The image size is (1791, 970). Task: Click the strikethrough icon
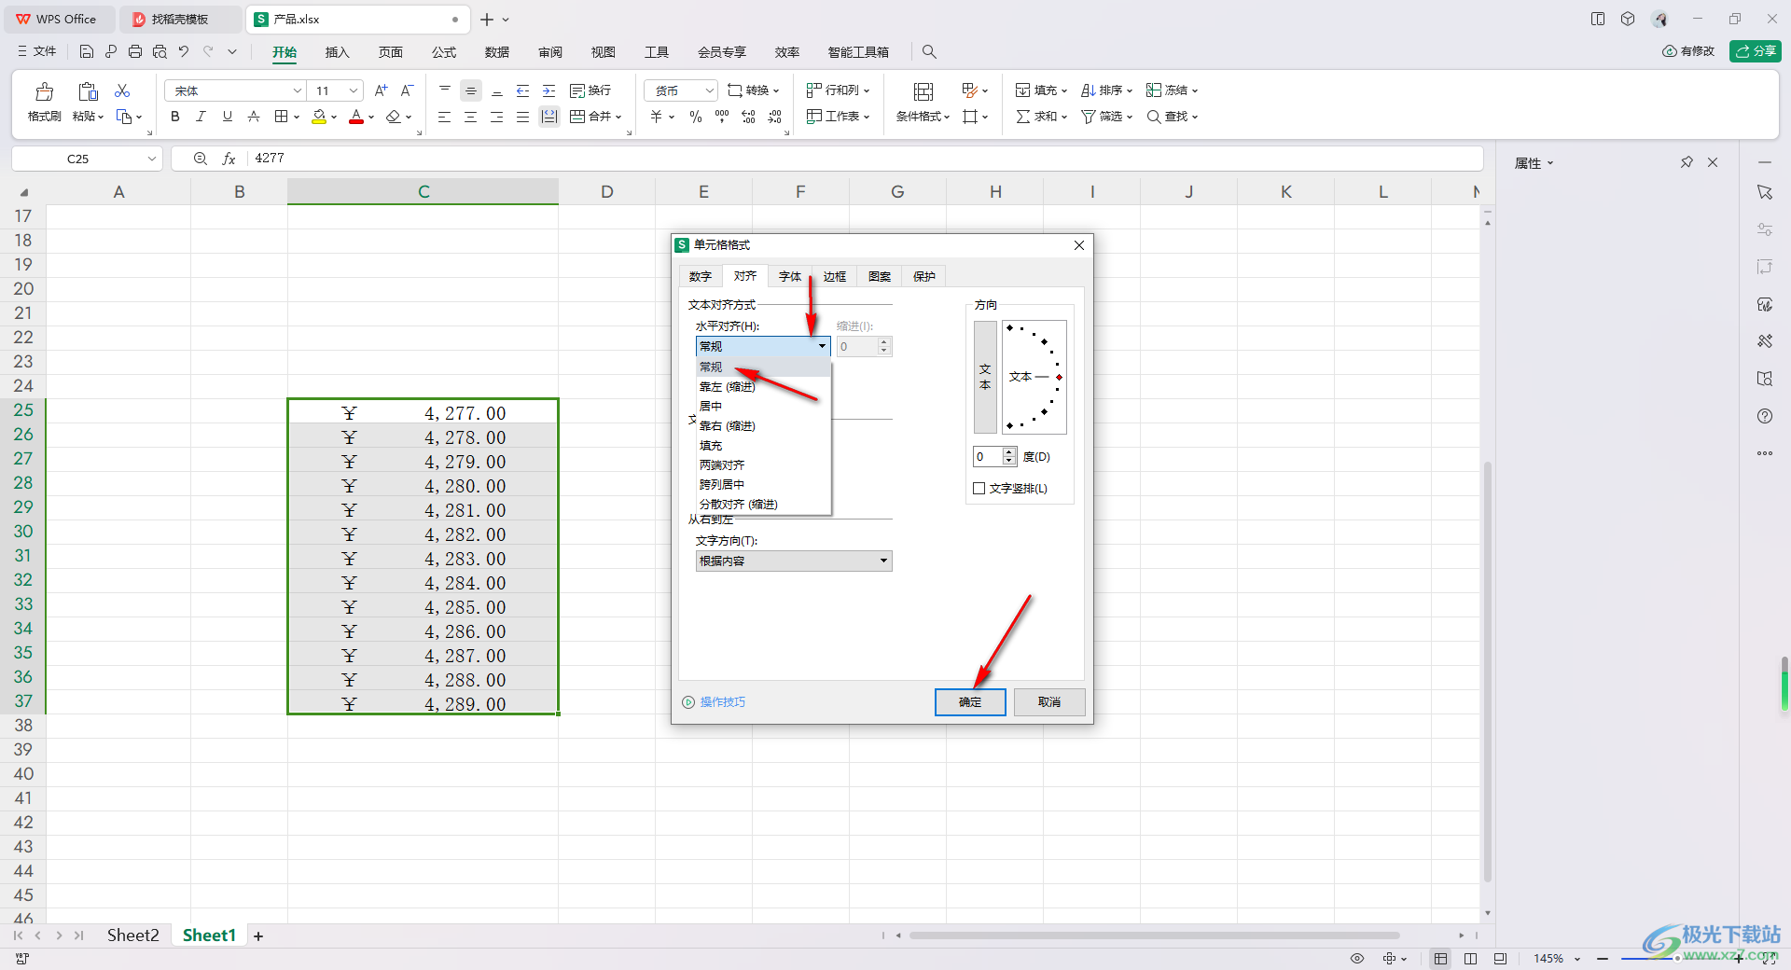[x=253, y=117]
